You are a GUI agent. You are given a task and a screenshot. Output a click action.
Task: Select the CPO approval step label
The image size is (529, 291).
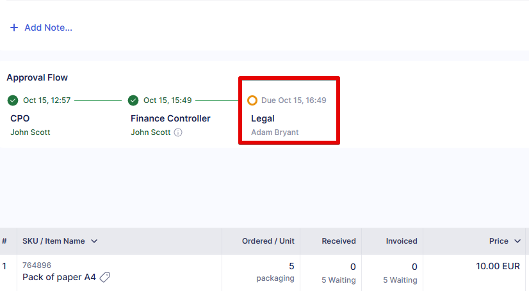pyautogui.click(x=20, y=118)
